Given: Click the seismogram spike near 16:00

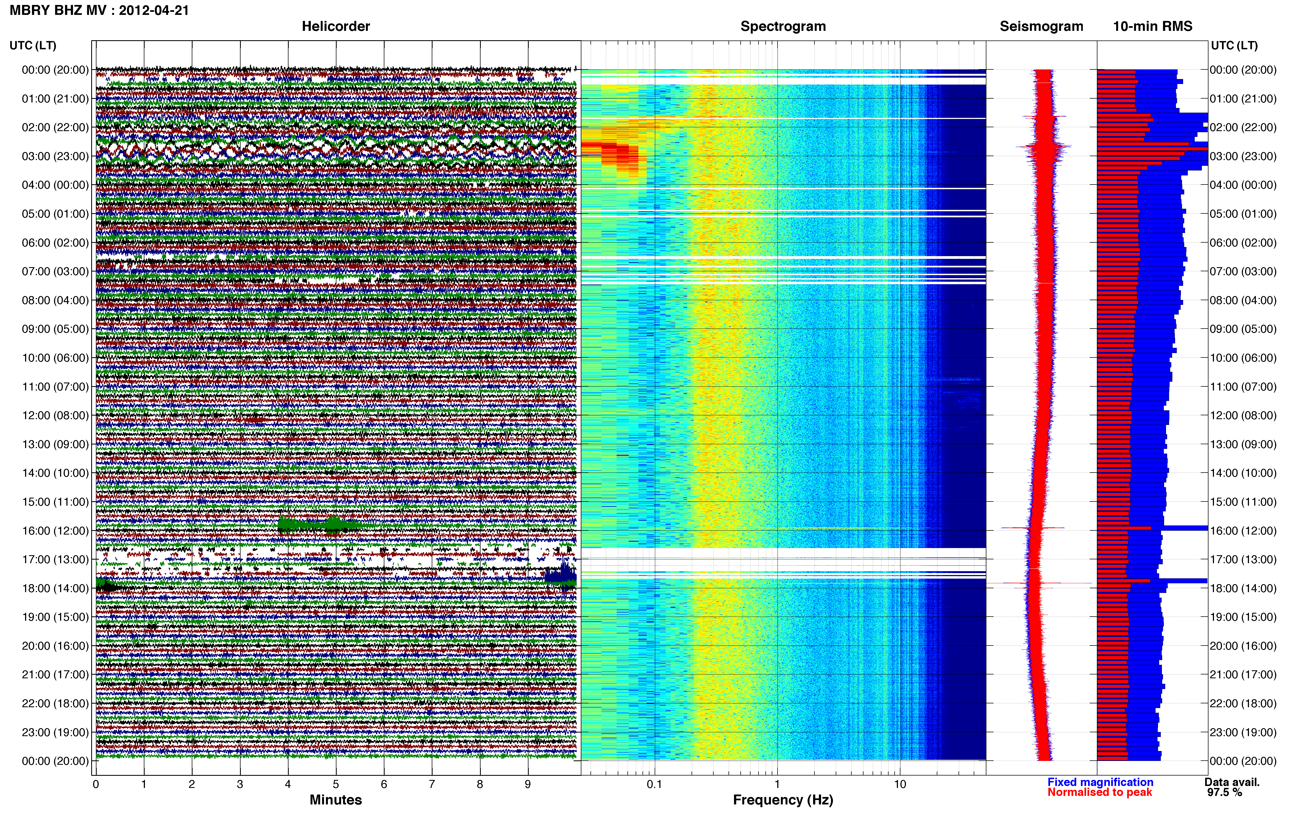Looking at the screenshot, I should [1032, 528].
